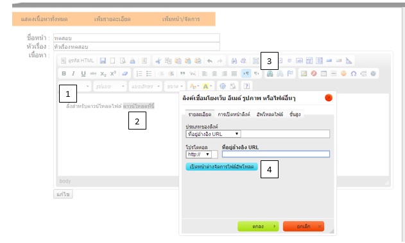The width and height of the screenshot is (405, 243).
Task: Click the blue upload file manager button
Action: click(x=221, y=167)
